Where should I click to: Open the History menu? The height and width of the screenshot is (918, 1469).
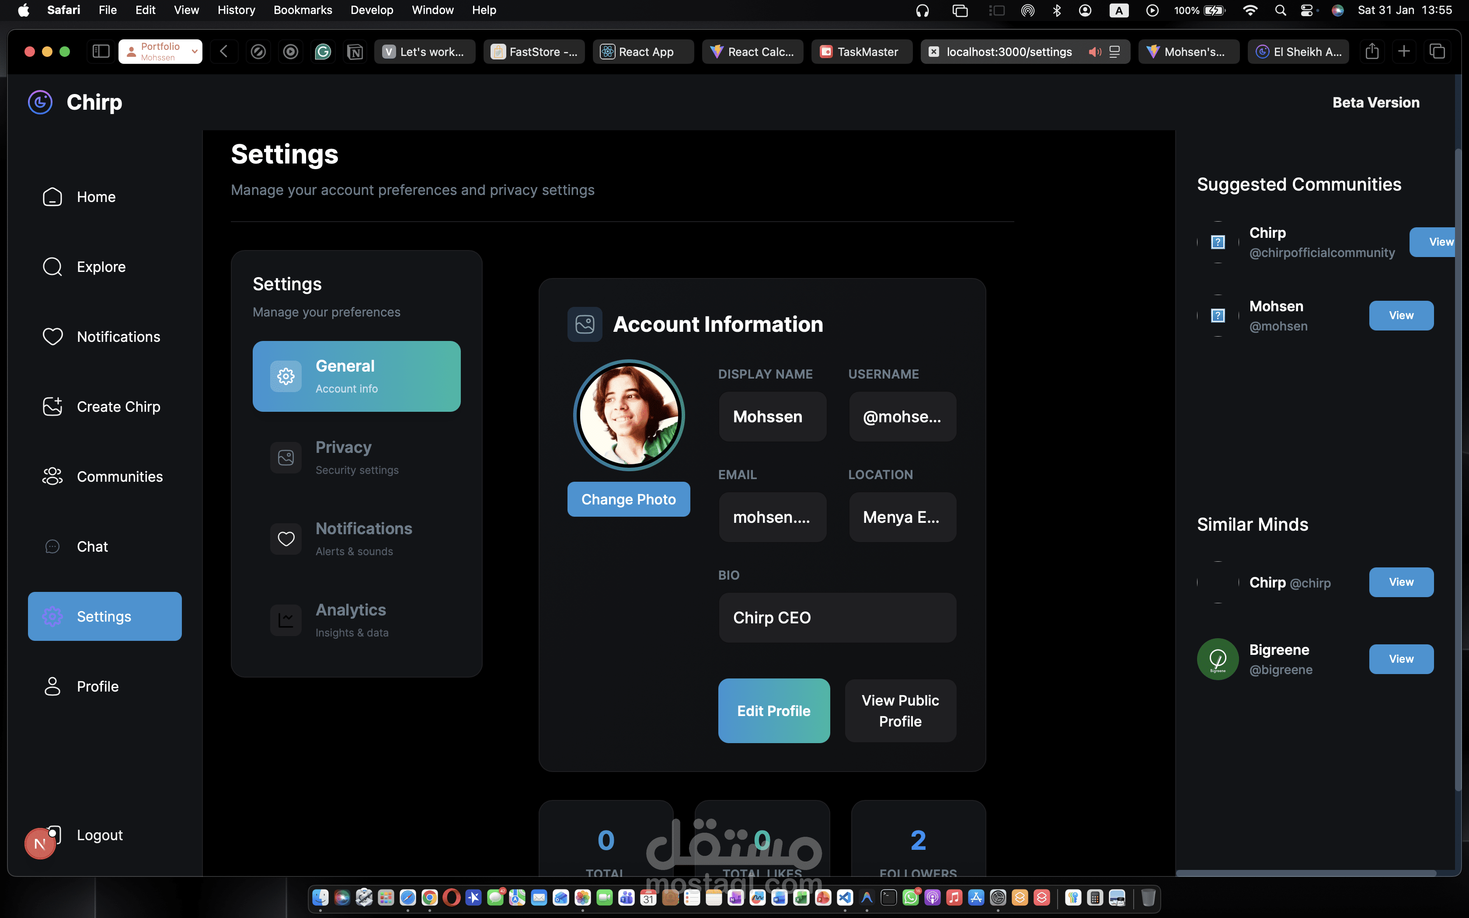point(236,10)
